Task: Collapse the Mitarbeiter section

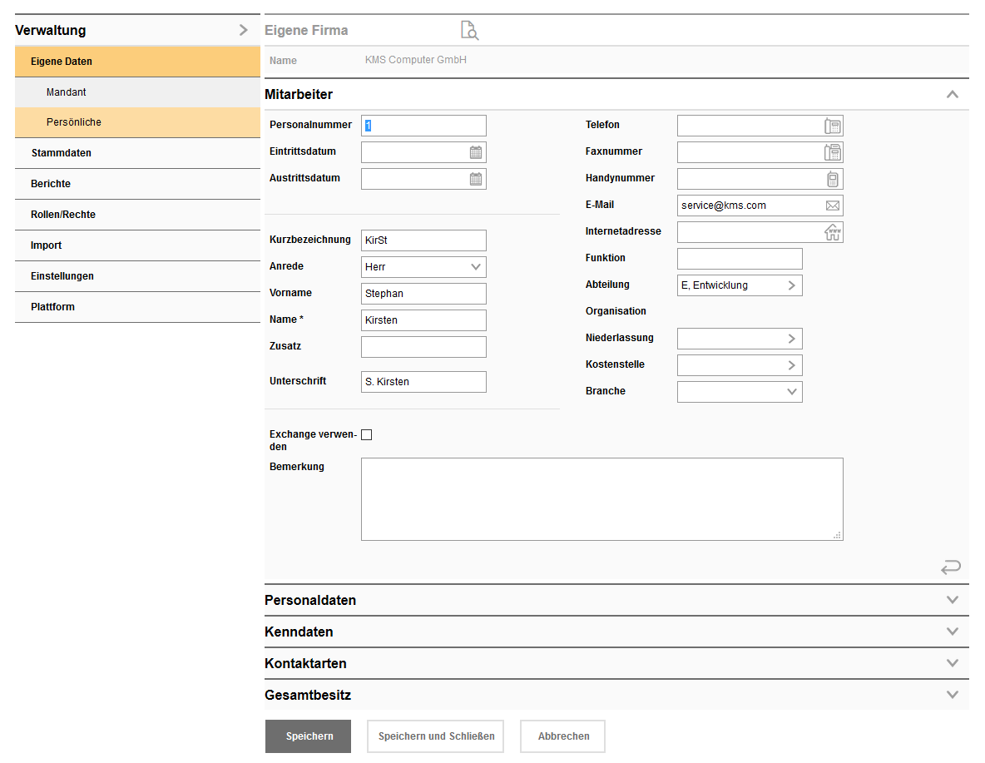Action: 953,95
